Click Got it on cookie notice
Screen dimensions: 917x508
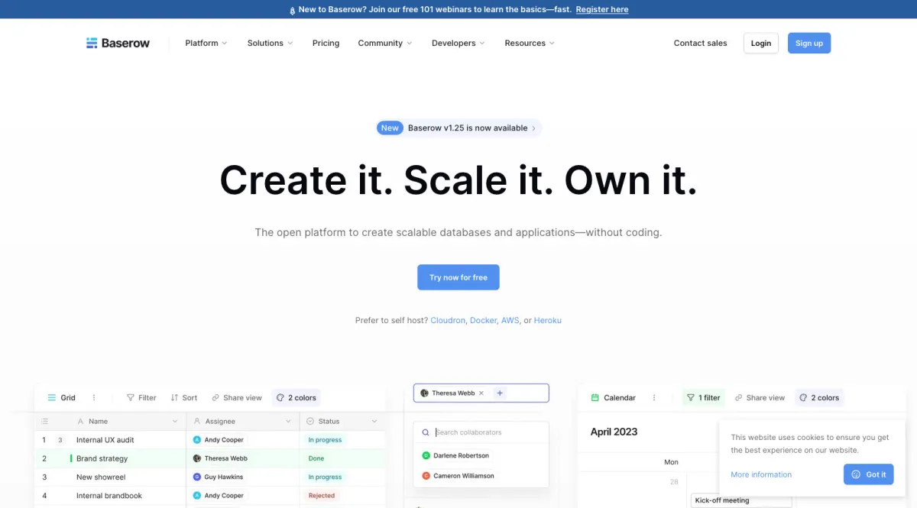click(868, 474)
